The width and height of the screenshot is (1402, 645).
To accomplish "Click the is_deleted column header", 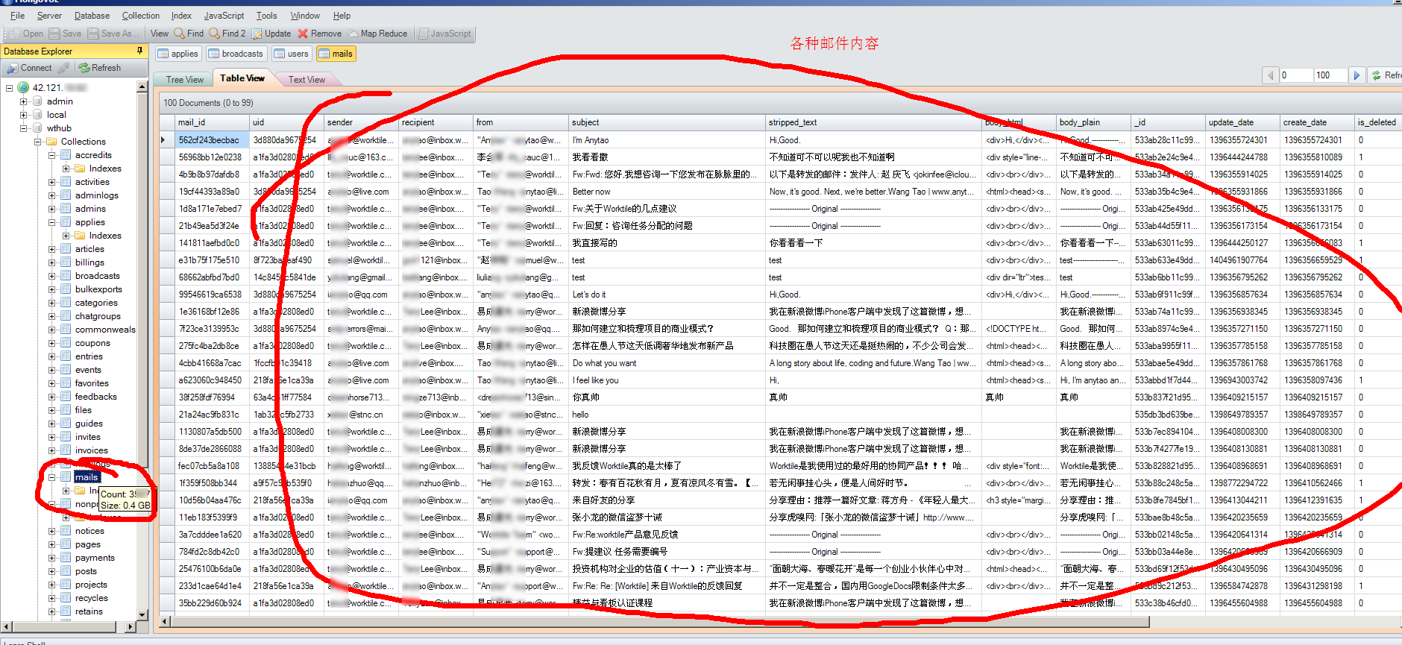I will point(1377,122).
